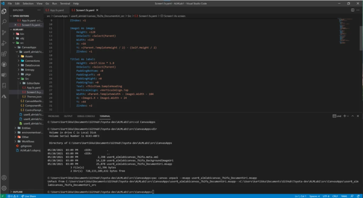Open the File menu

10,4
